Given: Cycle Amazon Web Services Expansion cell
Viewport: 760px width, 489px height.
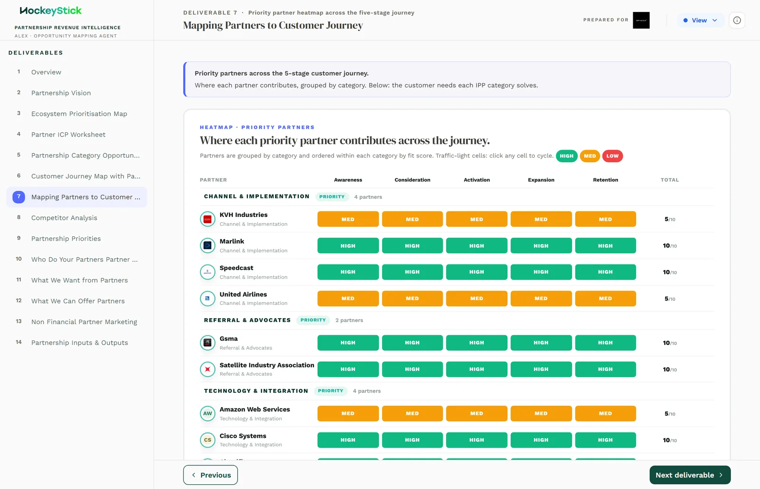Looking at the screenshot, I should point(541,414).
